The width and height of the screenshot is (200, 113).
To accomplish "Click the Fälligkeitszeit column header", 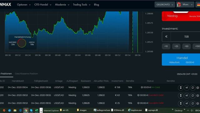I will point(41,81).
